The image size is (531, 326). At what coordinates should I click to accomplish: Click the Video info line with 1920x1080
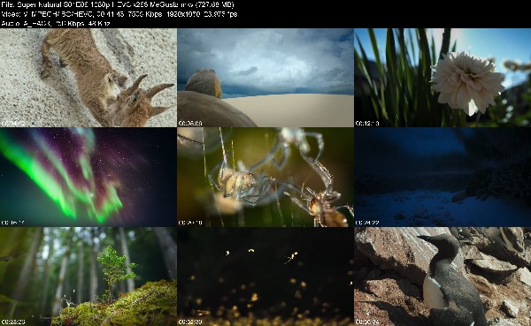point(119,14)
